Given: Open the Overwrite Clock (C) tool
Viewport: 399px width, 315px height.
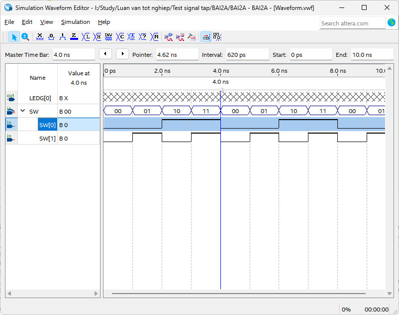Looking at the screenshot, I should 120,37.
